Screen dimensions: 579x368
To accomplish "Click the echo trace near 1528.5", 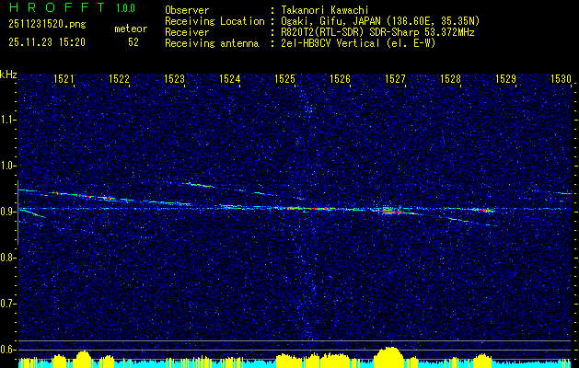I will [x=482, y=210].
